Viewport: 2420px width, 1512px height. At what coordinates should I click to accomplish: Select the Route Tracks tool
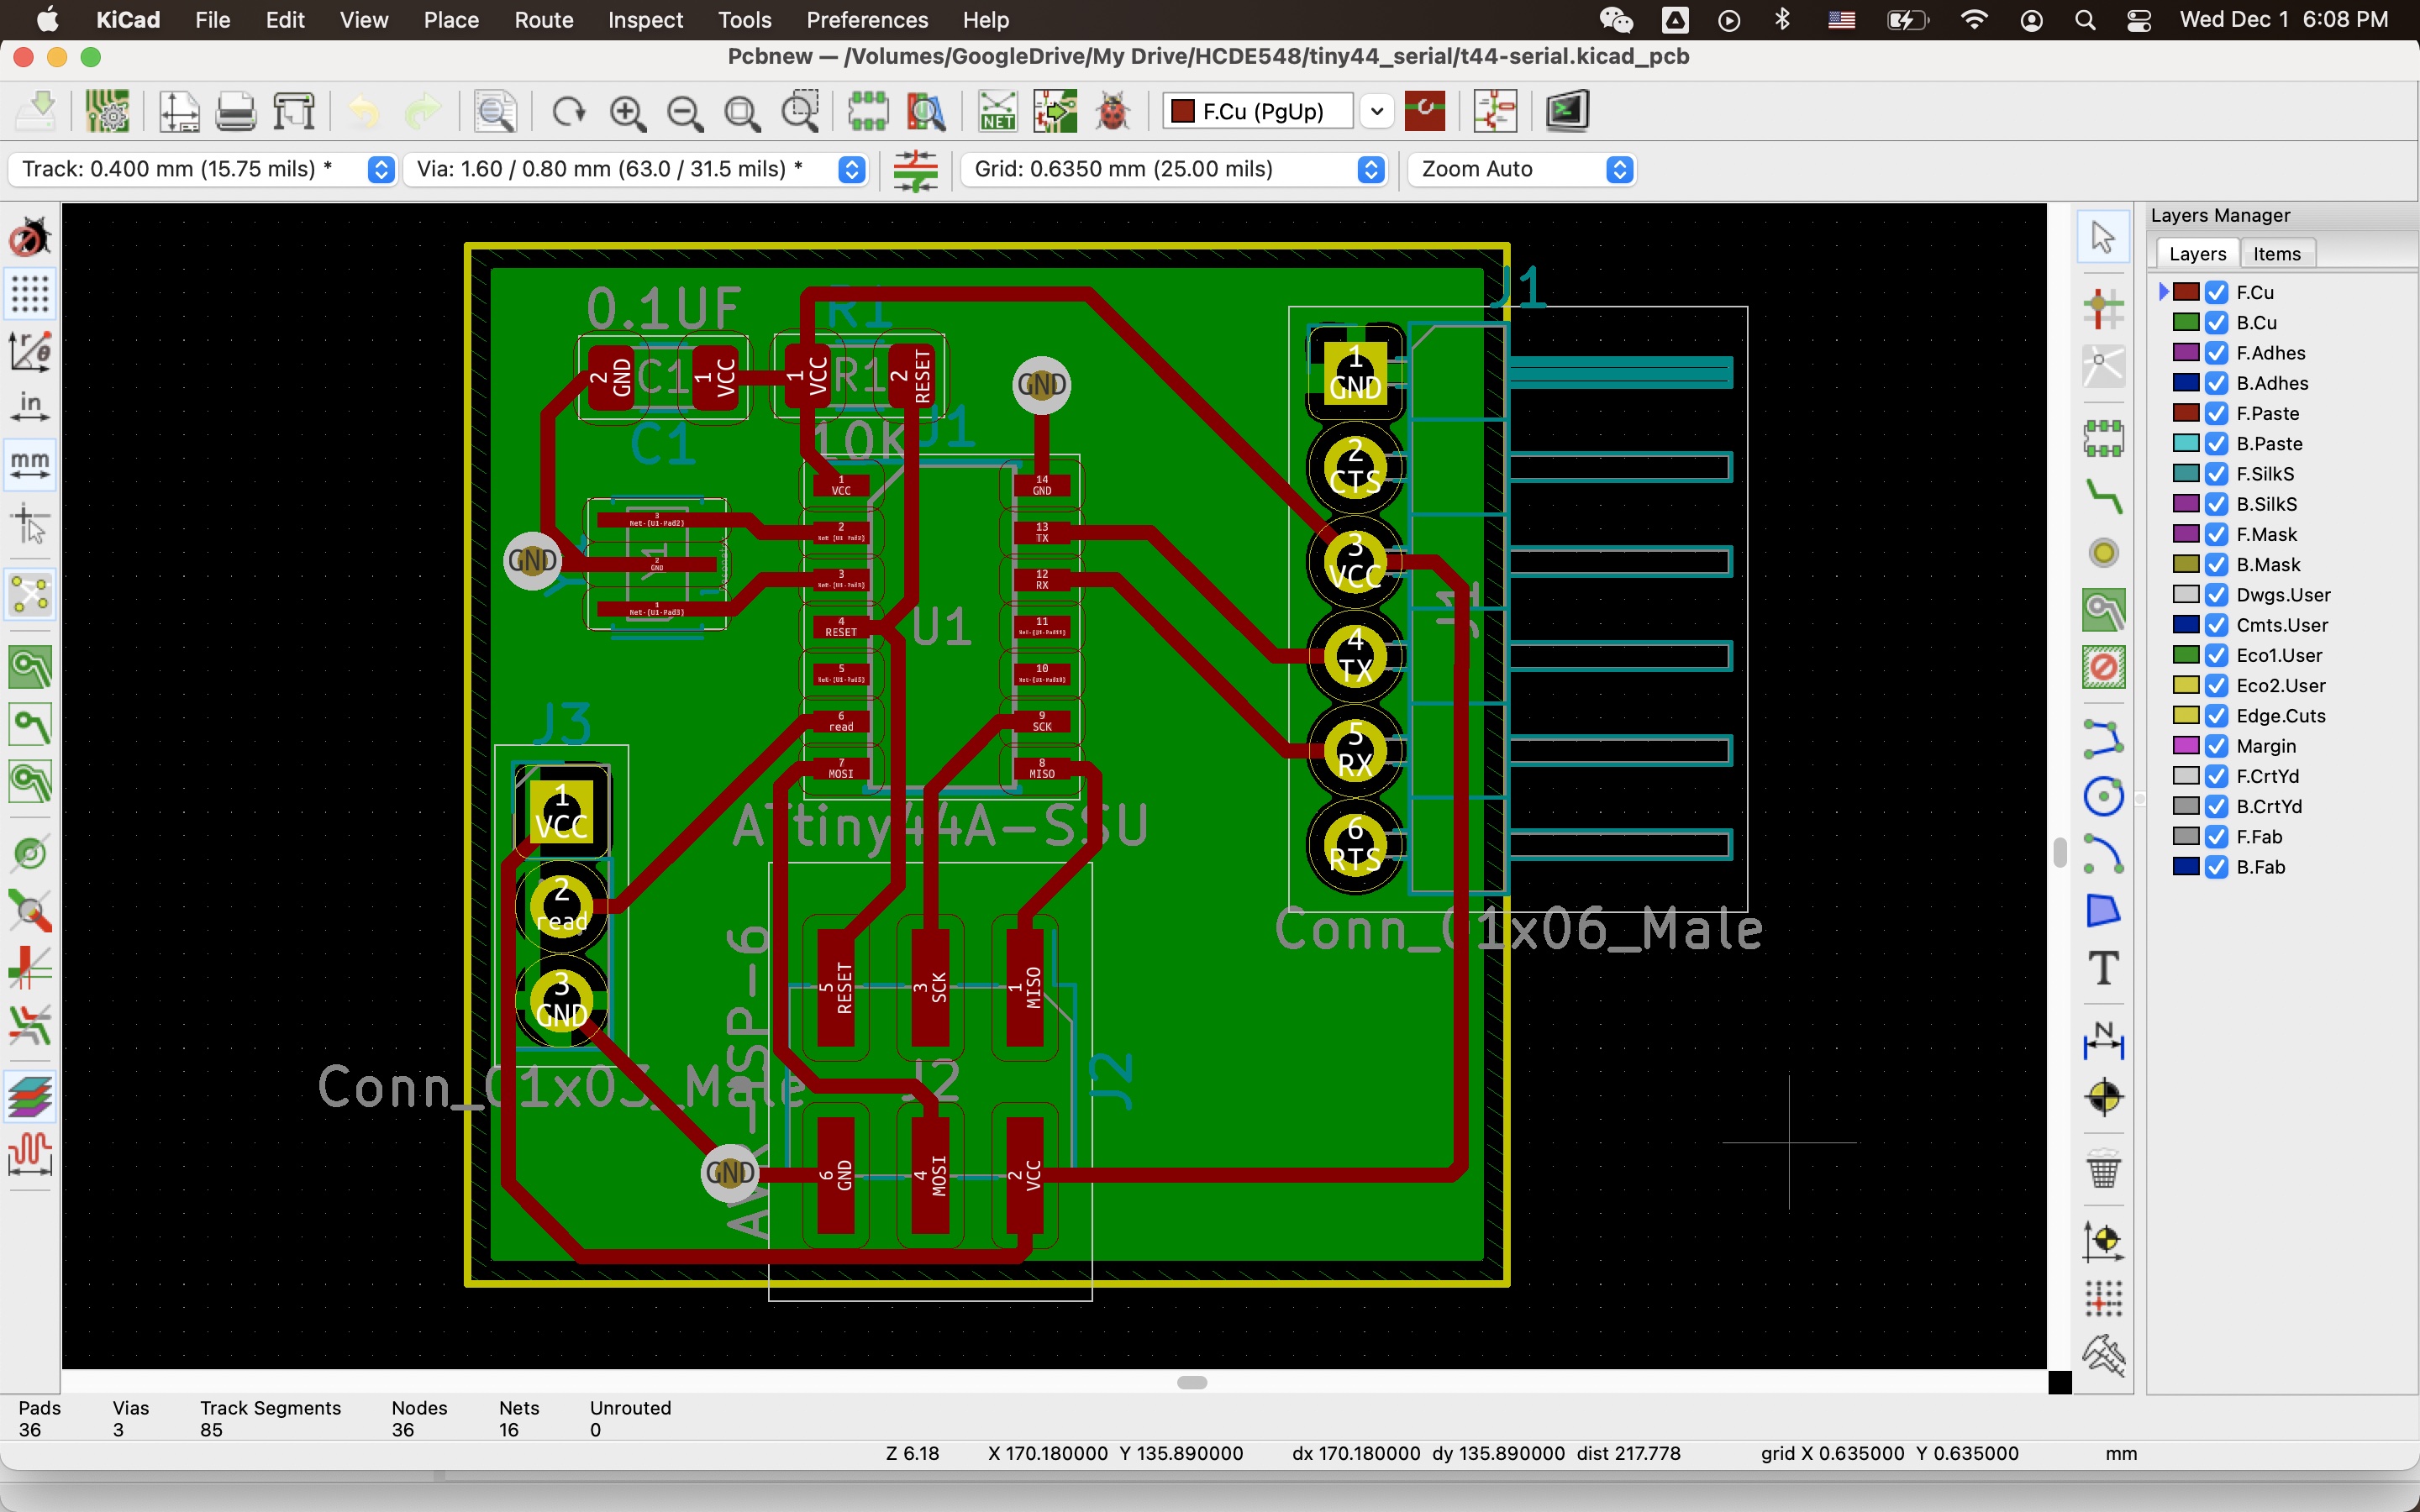click(2104, 496)
